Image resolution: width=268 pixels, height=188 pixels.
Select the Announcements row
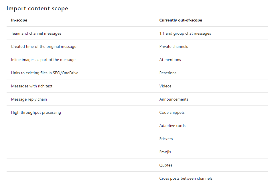(174, 99)
